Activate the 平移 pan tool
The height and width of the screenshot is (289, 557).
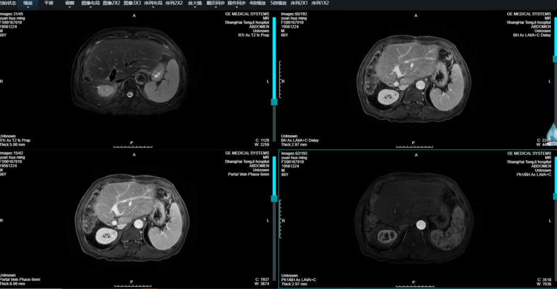tap(49, 3)
